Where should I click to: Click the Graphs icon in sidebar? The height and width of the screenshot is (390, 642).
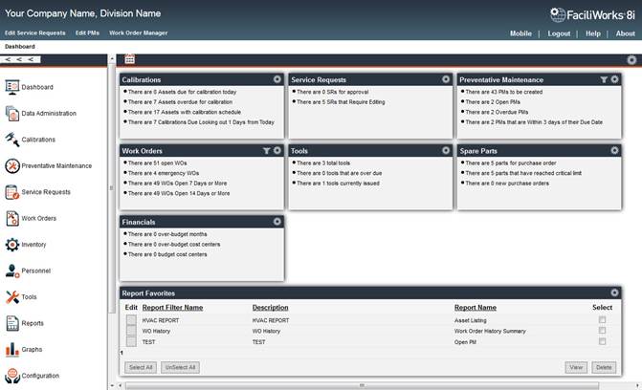tap(11, 350)
